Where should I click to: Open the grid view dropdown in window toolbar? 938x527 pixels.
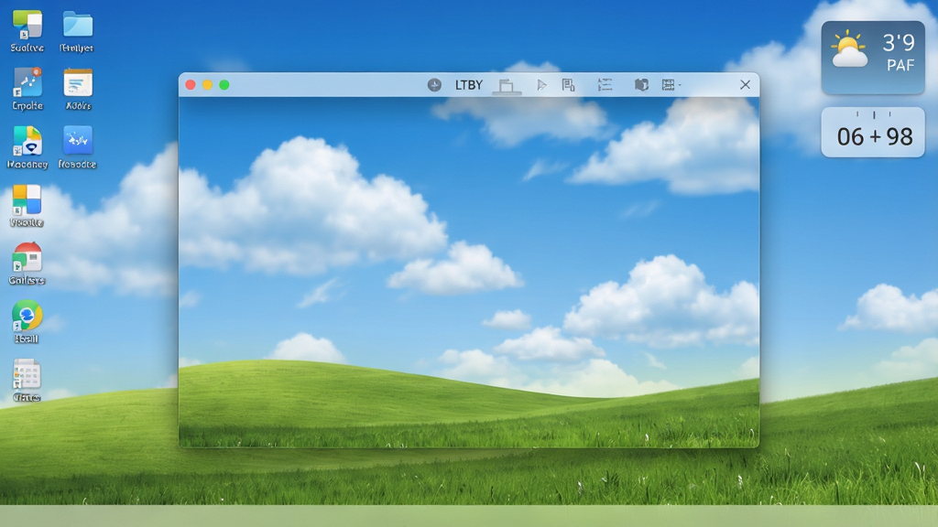tap(671, 85)
